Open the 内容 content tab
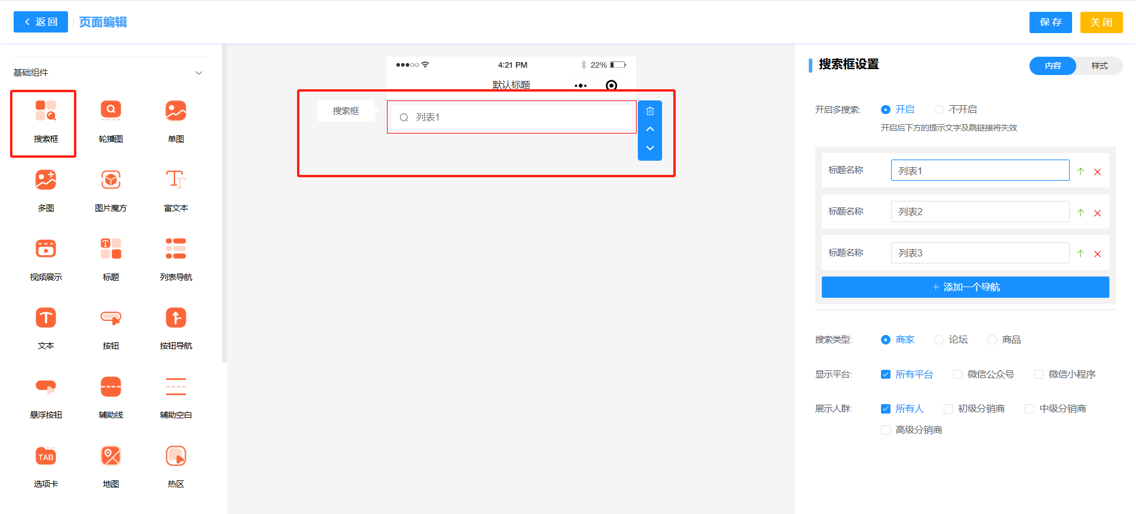 [x=1053, y=66]
